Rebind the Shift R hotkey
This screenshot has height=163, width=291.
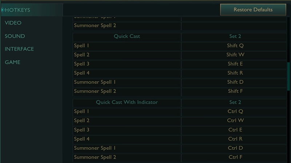click(x=235, y=73)
